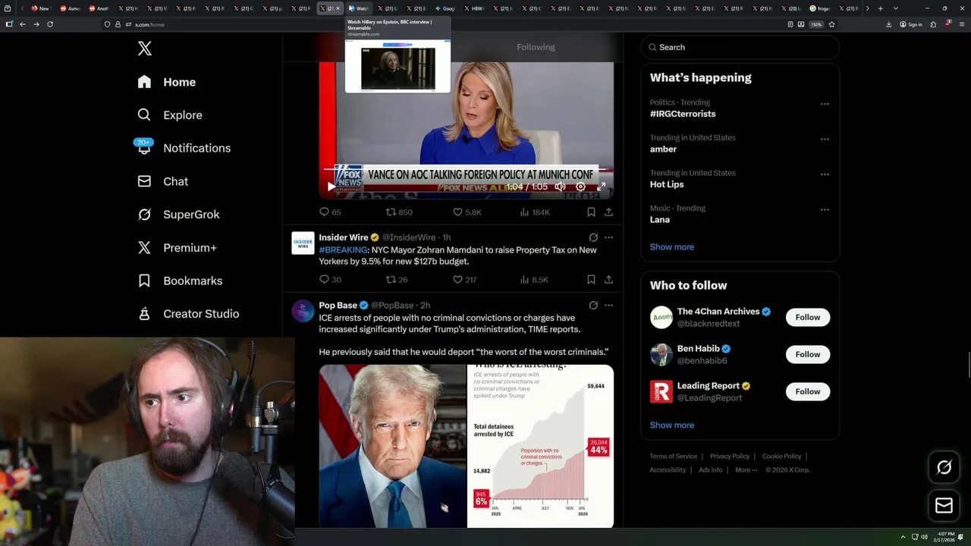Viewport: 971px width, 546px height.
Task: Open SuperGrok in the sidebar
Action: pos(179,215)
